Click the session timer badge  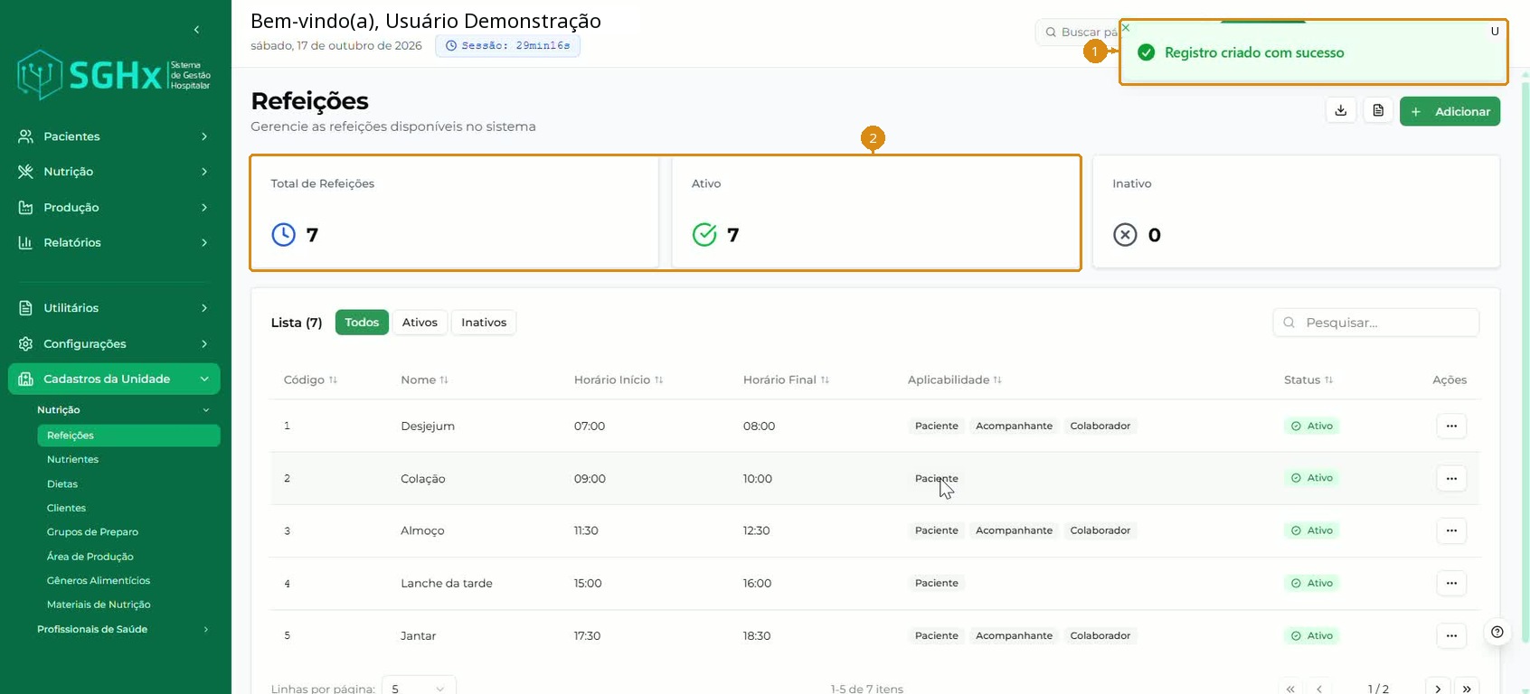pos(507,45)
